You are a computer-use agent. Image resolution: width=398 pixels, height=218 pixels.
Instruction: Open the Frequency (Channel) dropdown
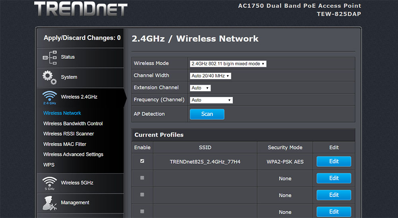[211, 100]
